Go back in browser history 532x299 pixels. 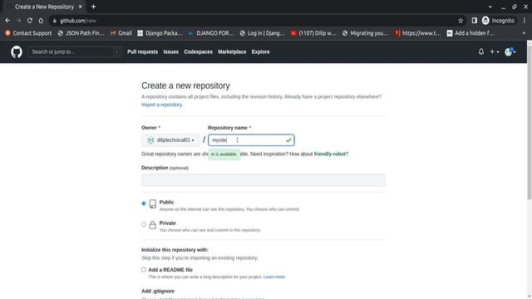click(x=7, y=21)
